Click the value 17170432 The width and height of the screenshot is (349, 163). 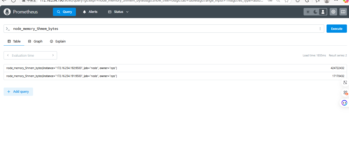coord(338,76)
